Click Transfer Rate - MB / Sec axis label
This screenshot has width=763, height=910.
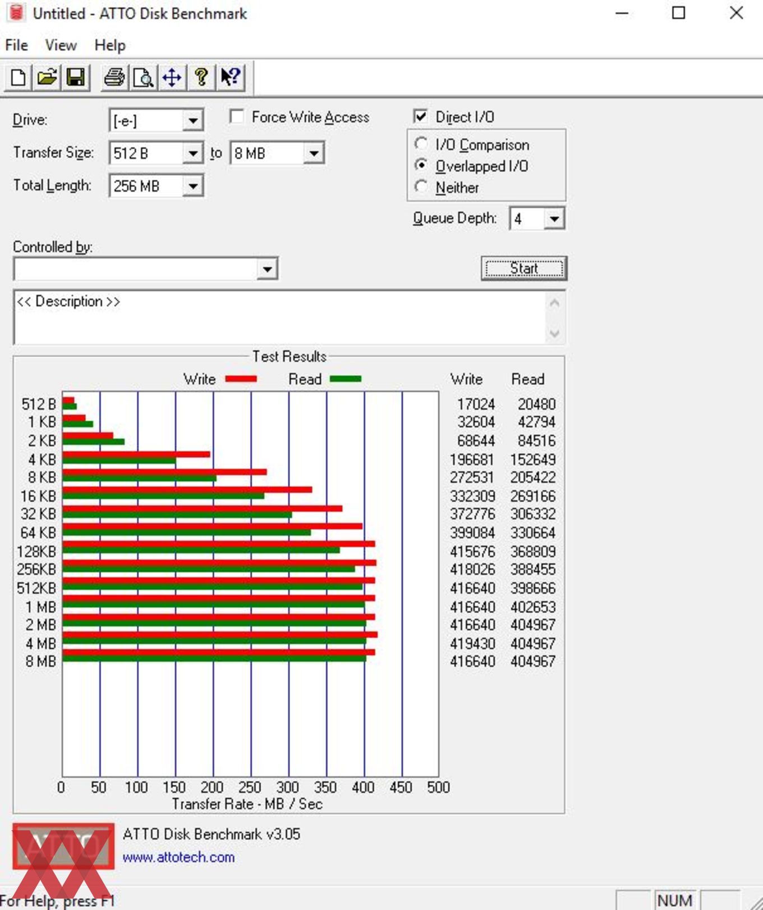tap(247, 804)
